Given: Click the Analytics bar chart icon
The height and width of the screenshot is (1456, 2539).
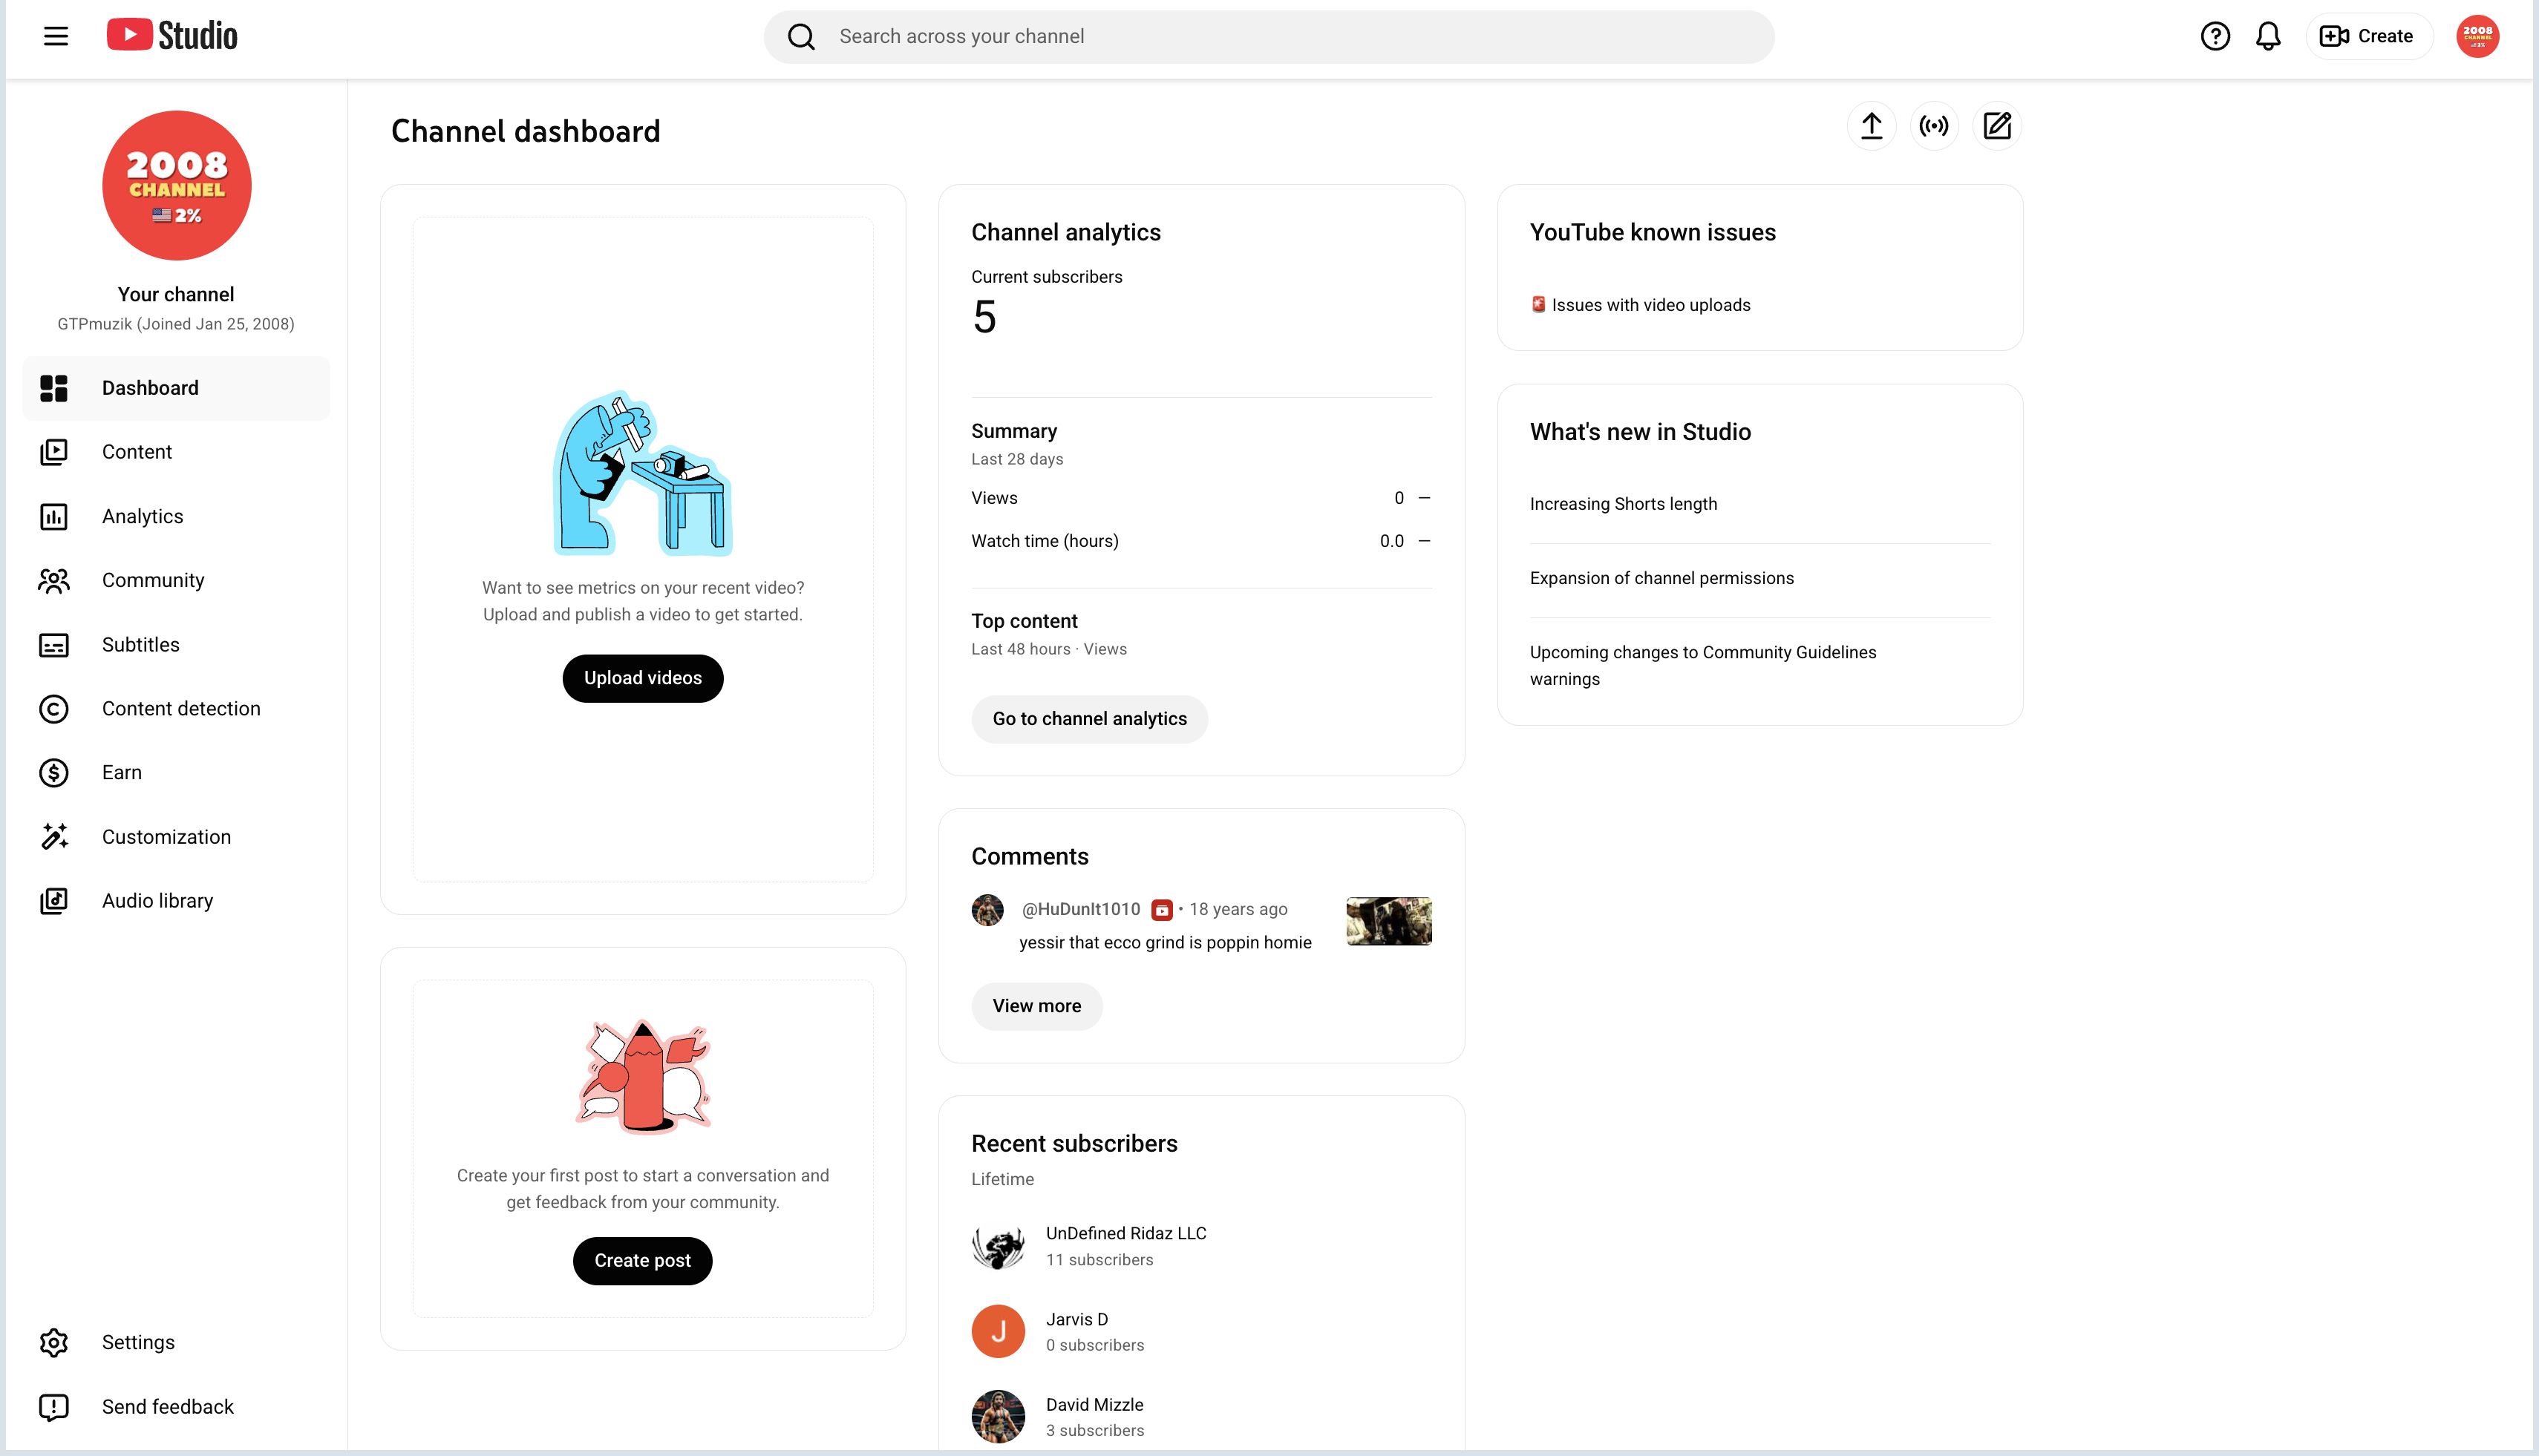Looking at the screenshot, I should click(54, 517).
